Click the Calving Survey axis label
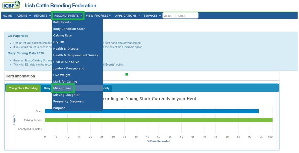The height and width of the screenshot is (153, 299). tap(33, 120)
